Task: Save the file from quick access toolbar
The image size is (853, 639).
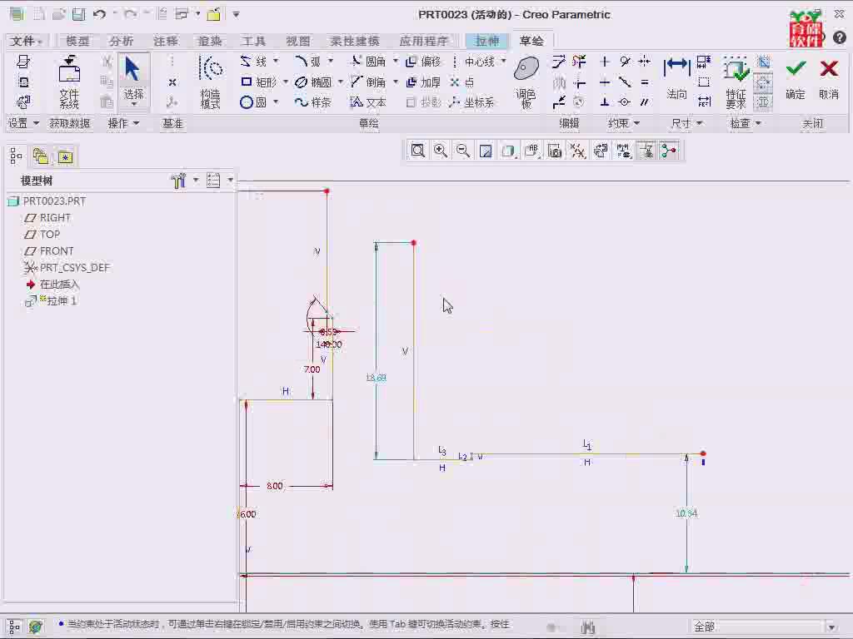Action: (x=79, y=15)
